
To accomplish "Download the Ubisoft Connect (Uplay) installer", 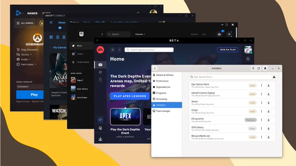I will click(x=269, y=94).
